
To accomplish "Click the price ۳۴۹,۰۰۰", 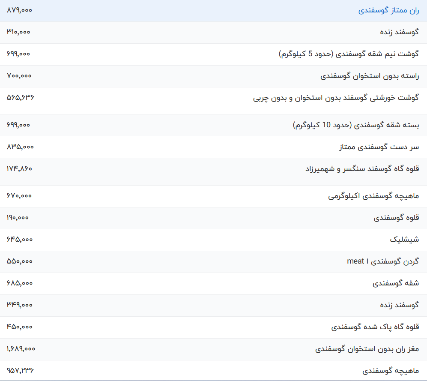I will pyautogui.click(x=20, y=305).
